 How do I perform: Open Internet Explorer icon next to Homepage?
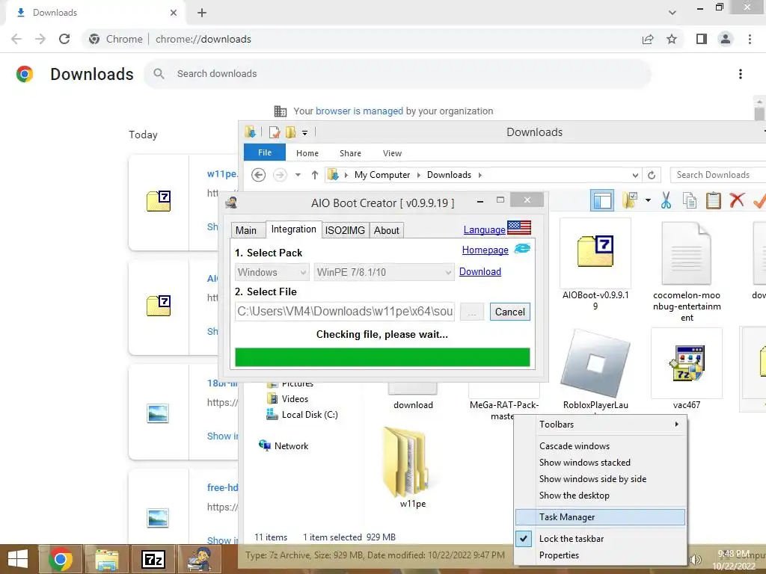coord(522,248)
